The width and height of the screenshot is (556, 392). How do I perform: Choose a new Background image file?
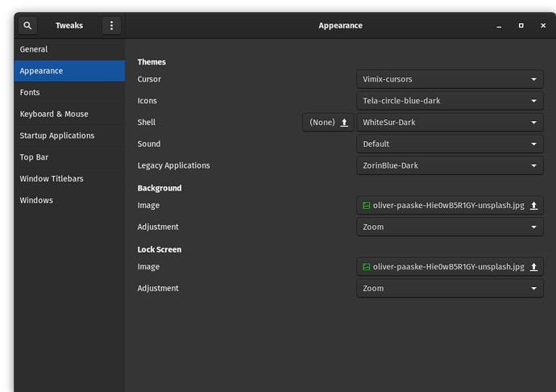click(x=450, y=206)
